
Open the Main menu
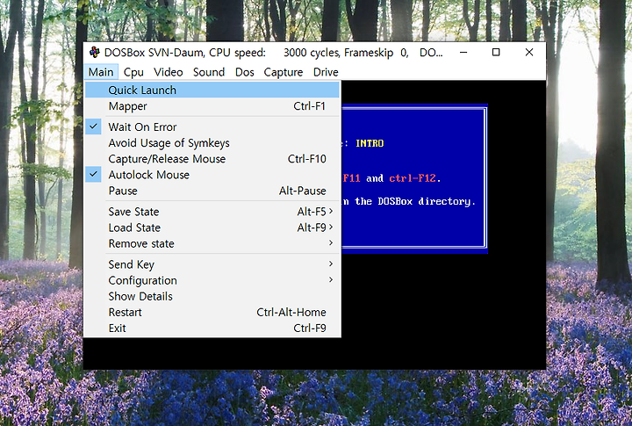click(x=101, y=72)
